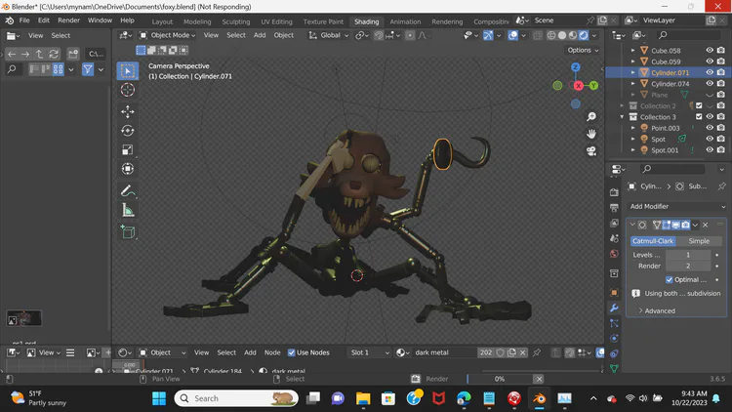Click the viewport zoom magnifier icon
The image size is (732, 412).
tap(591, 117)
